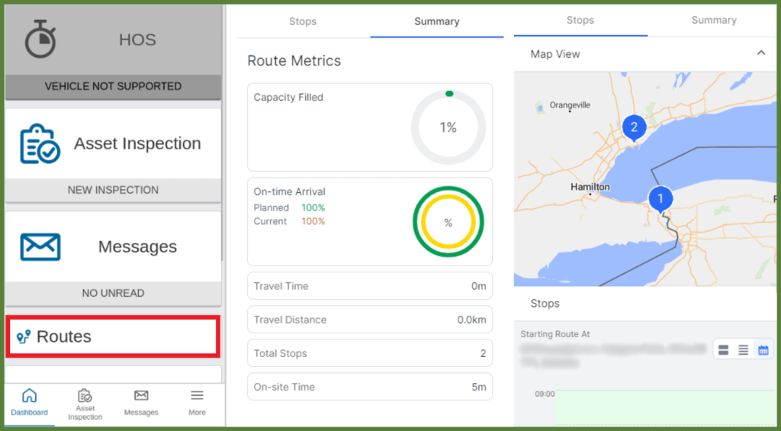
Task: Tap Asset Inspection in bottom navigation
Action: [85, 396]
